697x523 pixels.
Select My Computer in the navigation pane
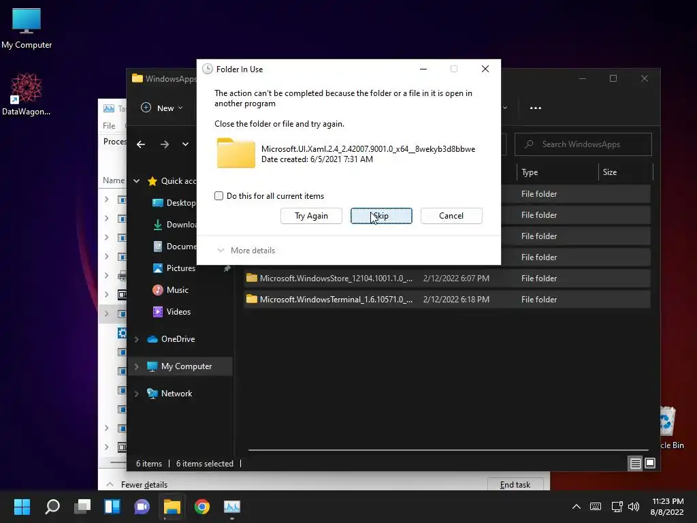(180, 366)
